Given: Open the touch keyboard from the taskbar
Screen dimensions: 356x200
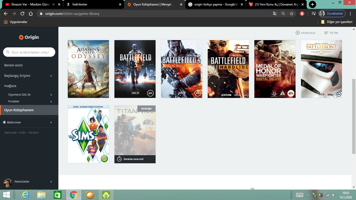Looking at the screenshot, I should 299,195.
